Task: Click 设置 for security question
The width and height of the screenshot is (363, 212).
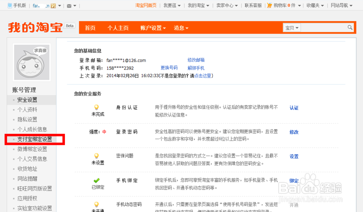Action: [294, 156]
